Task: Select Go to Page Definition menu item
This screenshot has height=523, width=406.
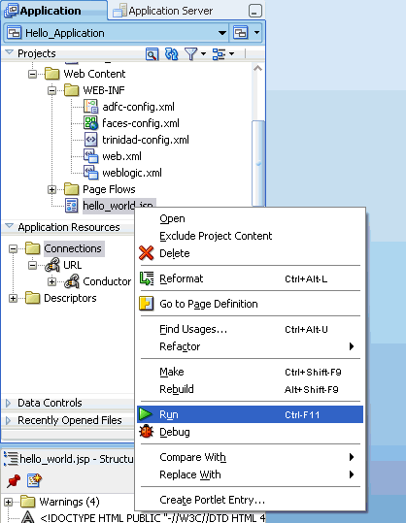Action: tap(250, 304)
